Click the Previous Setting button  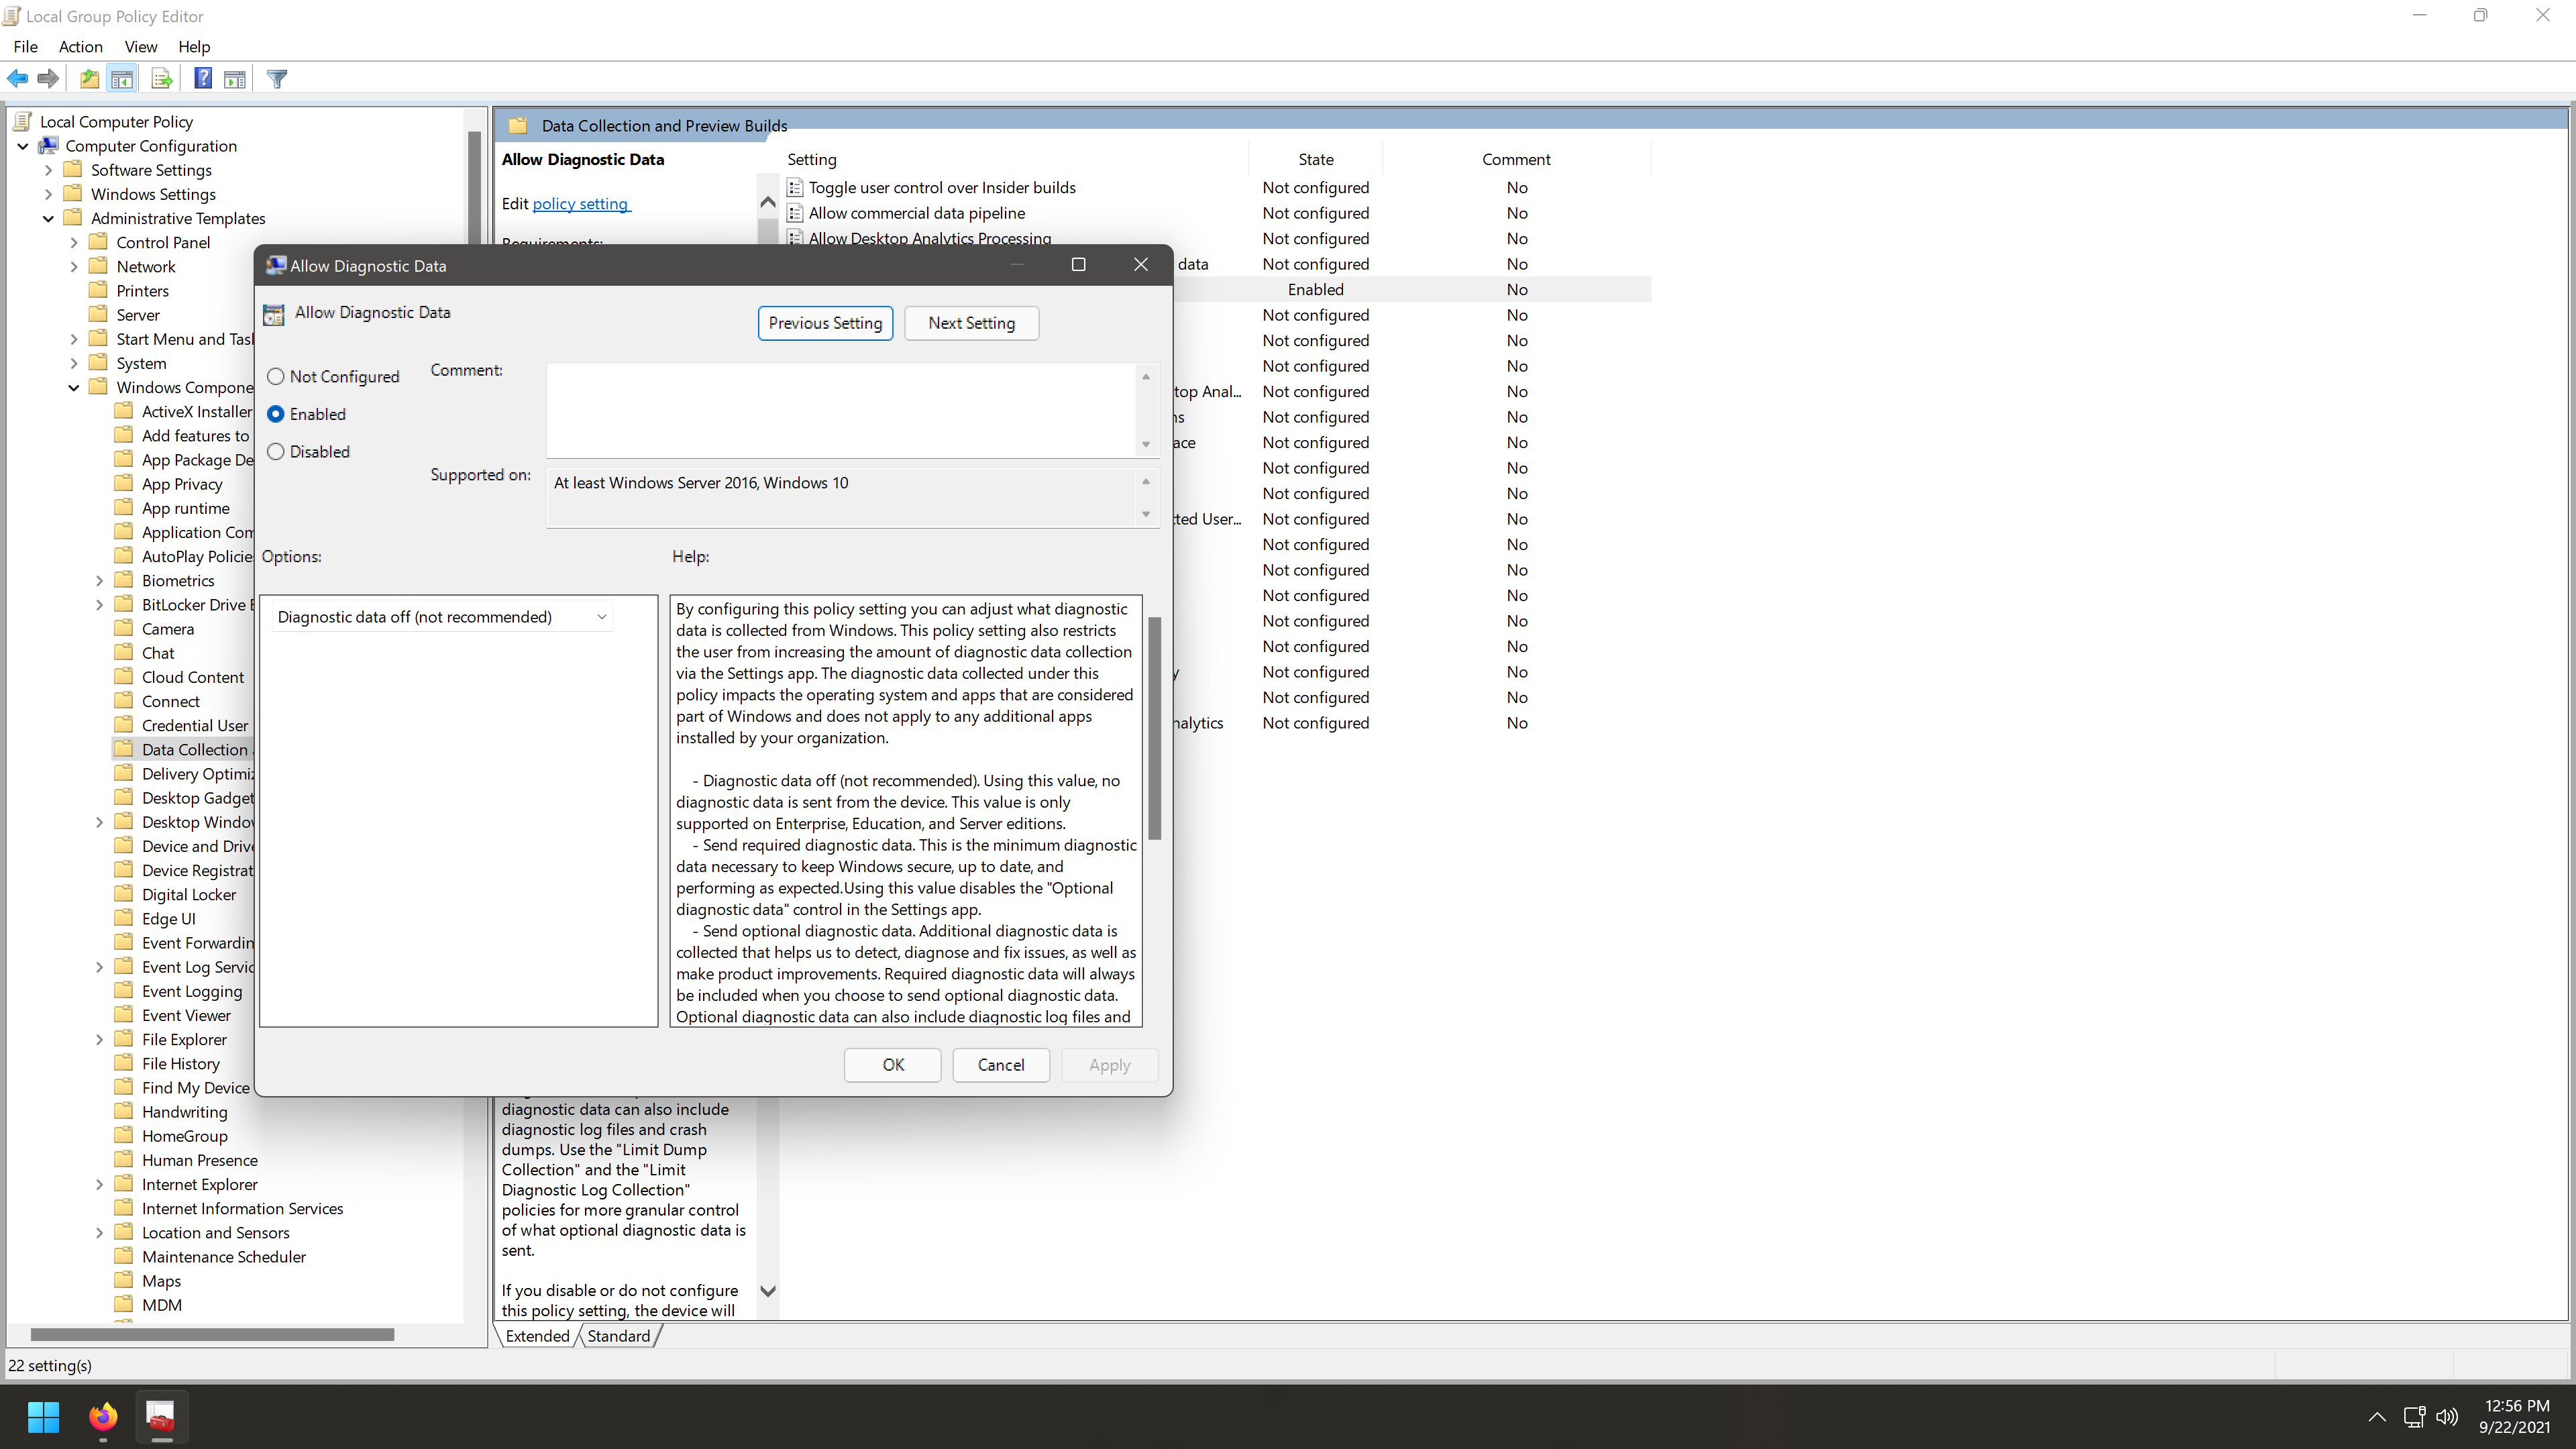coord(825,323)
